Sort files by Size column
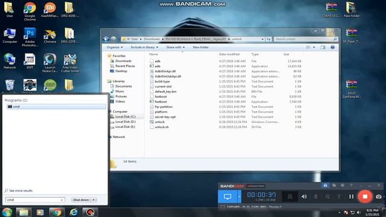386x217 pixels. pos(286,54)
